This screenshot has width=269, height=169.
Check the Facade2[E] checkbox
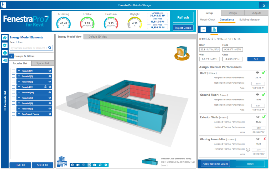[x=14, y=76]
